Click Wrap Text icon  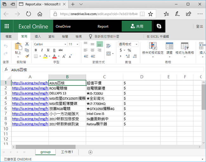pos(108,46)
